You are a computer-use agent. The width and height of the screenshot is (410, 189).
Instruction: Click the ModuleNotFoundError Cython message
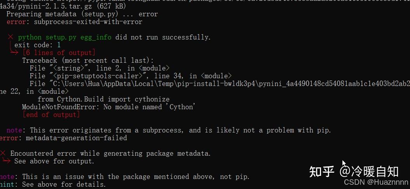109,107
